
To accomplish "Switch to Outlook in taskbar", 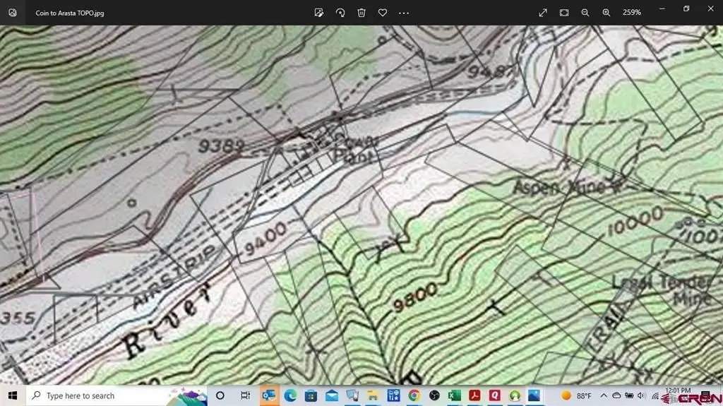I will click(x=268, y=396).
